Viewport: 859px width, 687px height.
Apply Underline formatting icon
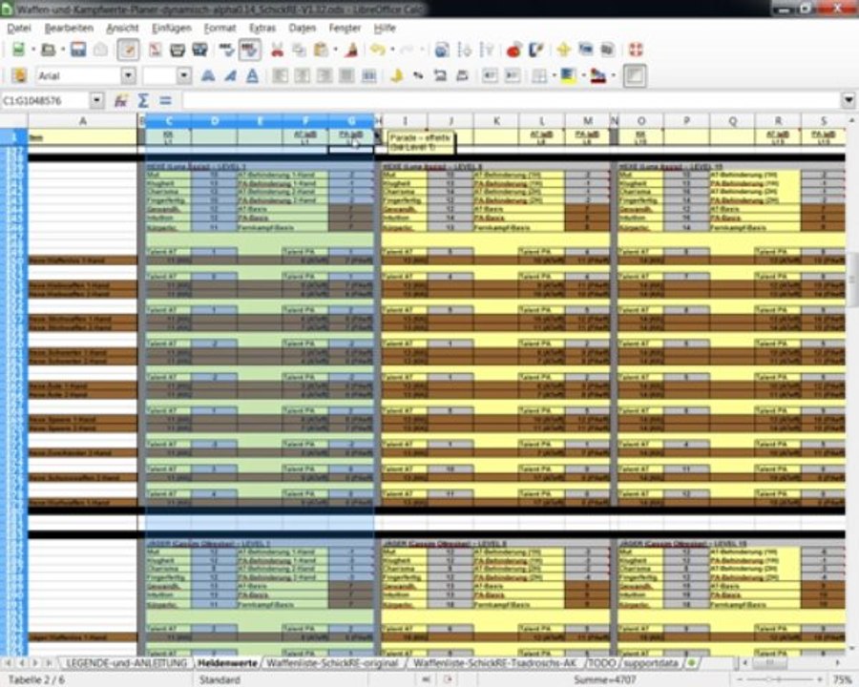click(x=252, y=75)
